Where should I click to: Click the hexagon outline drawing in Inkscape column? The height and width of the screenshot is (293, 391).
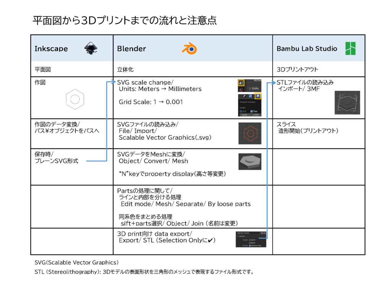click(x=74, y=99)
